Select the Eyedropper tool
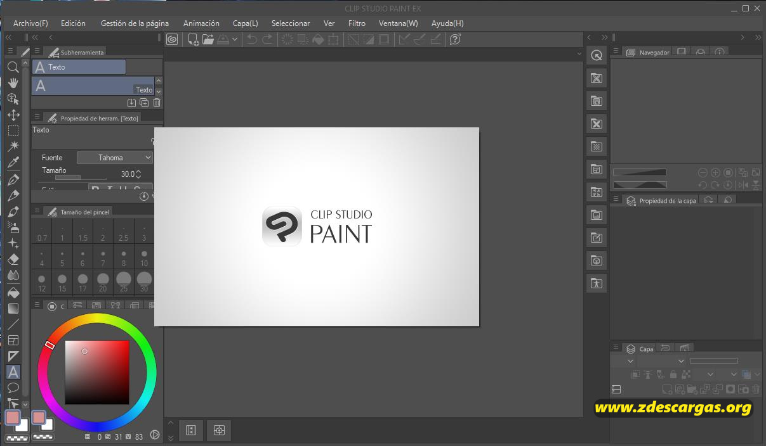The width and height of the screenshot is (766, 446). click(x=13, y=163)
